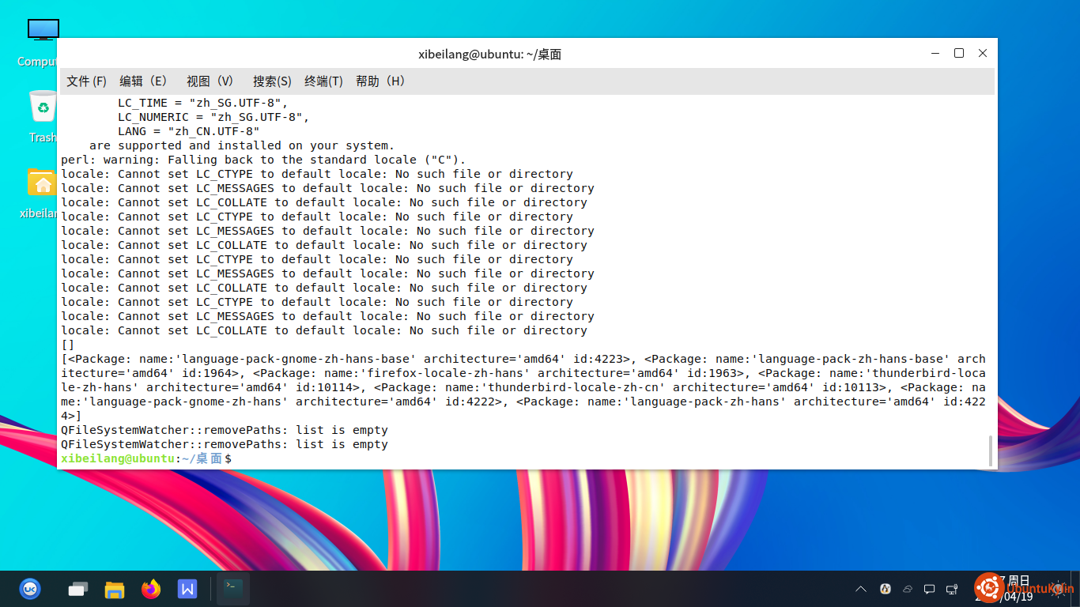The height and width of the screenshot is (607, 1080).
Task: Launch Firefox from the taskbar
Action: pos(150,589)
